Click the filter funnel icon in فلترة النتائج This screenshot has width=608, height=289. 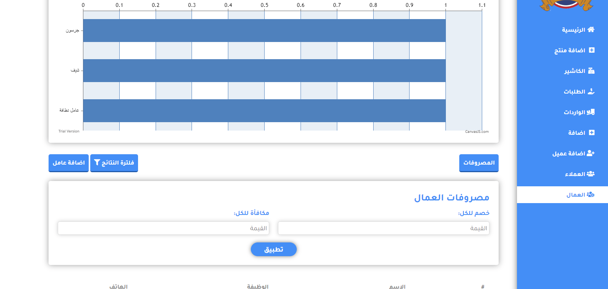pos(97,163)
